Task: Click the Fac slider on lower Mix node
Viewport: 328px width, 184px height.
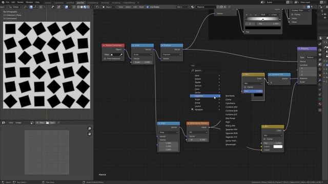Action: (273, 143)
